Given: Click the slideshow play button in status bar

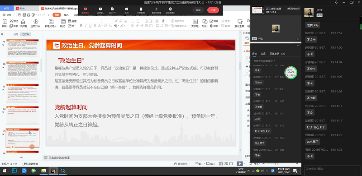Looking at the screenshot, I should [x=239, y=164].
